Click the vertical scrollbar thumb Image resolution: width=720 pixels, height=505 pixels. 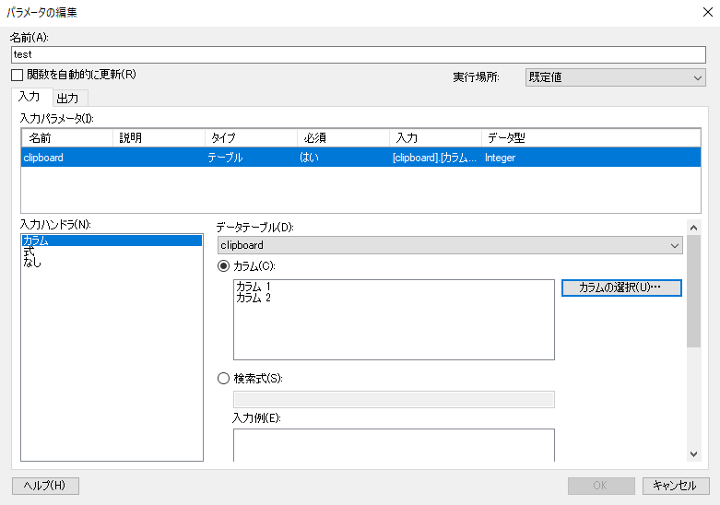click(x=694, y=291)
